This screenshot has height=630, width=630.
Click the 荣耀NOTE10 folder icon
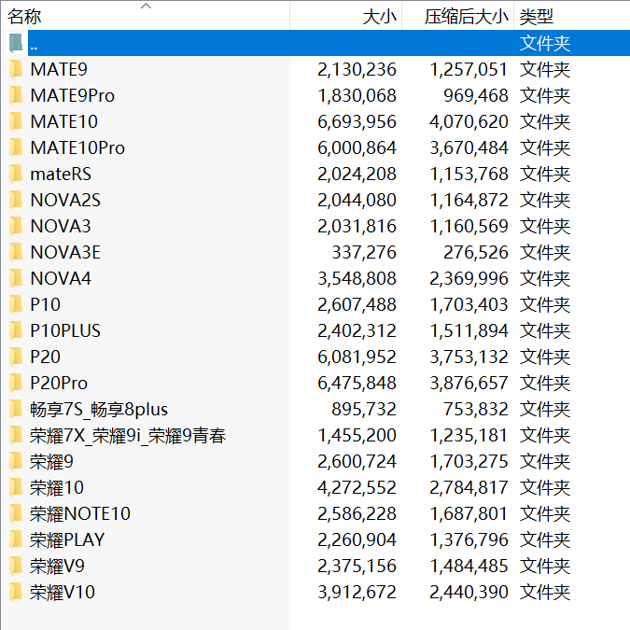pos(16,513)
